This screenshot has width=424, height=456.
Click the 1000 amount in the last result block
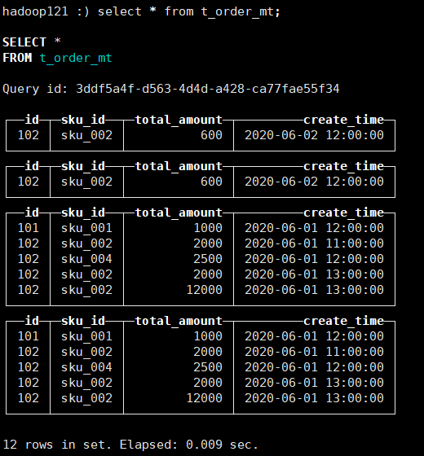click(x=208, y=336)
